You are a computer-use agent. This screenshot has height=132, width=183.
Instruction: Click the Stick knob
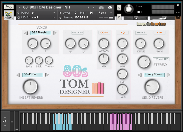(39, 60)
